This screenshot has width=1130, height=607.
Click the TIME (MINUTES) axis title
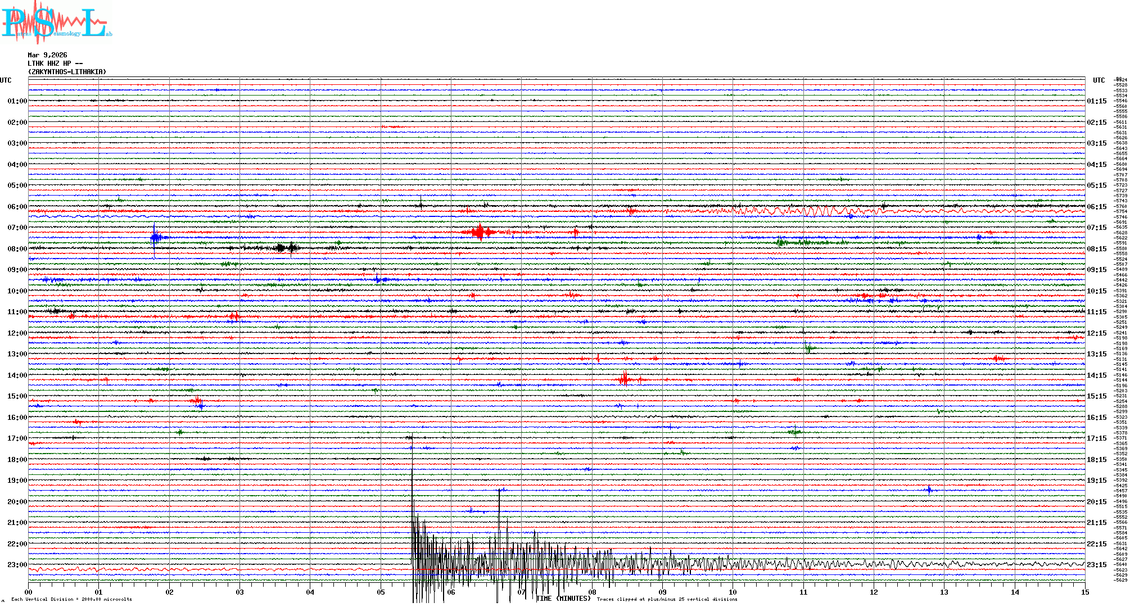(x=563, y=599)
